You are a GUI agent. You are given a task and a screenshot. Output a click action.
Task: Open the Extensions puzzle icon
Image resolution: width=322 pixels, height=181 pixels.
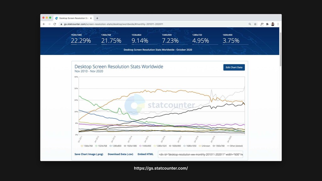[267, 24]
